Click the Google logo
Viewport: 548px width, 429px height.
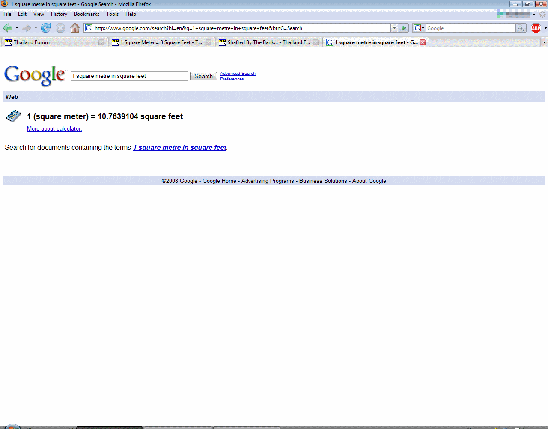35,75
